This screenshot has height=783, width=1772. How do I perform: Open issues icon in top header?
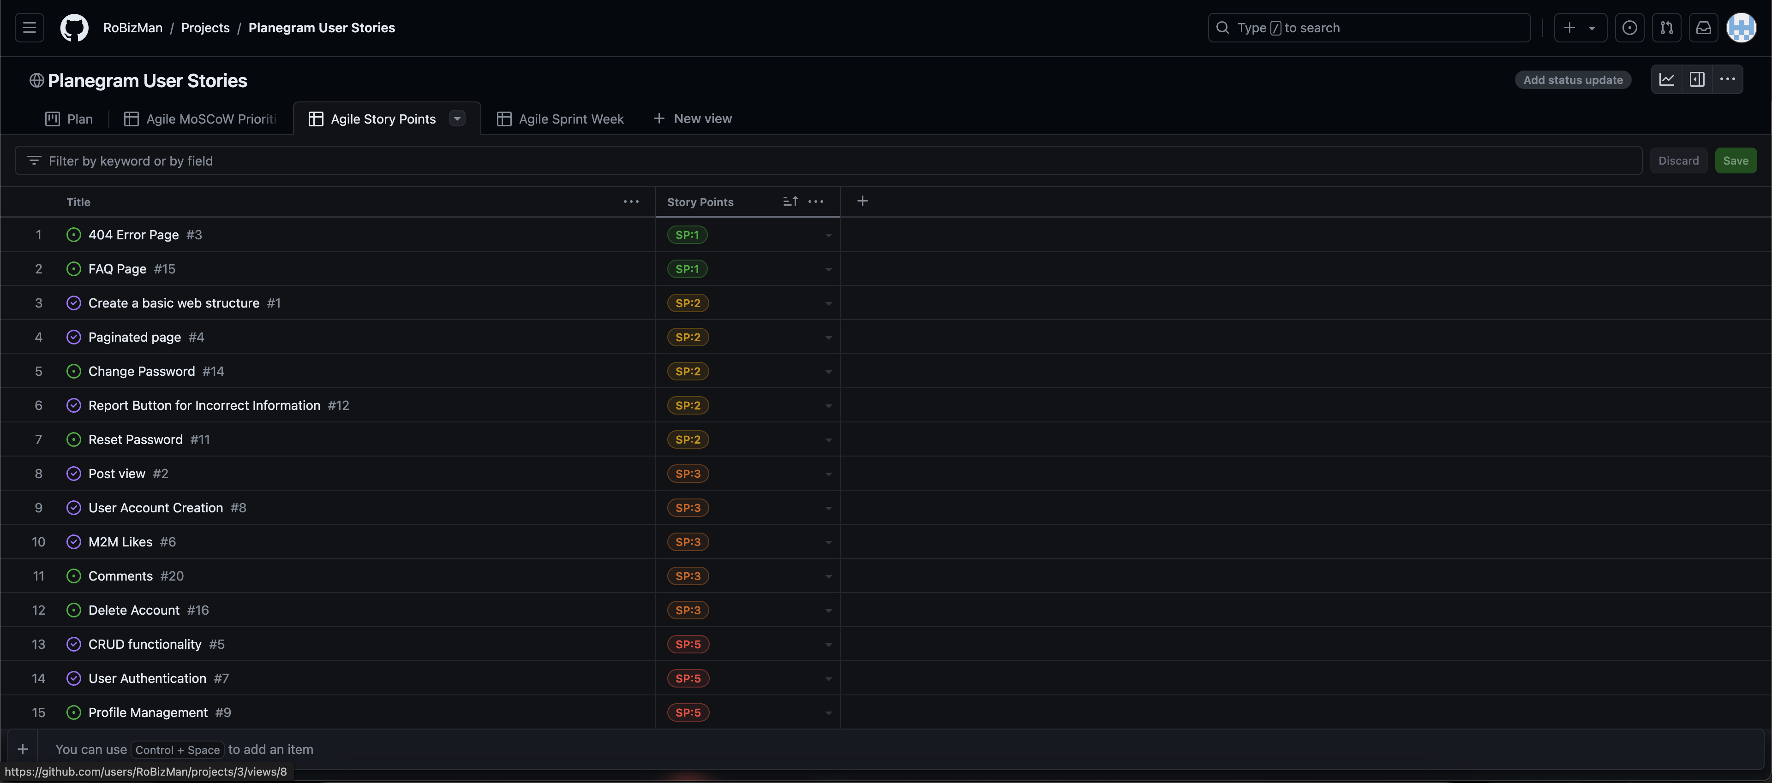pos(1629,28)
